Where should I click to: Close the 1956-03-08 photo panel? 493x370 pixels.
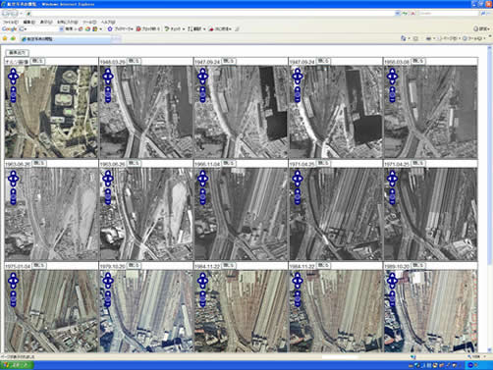(417, 61)
